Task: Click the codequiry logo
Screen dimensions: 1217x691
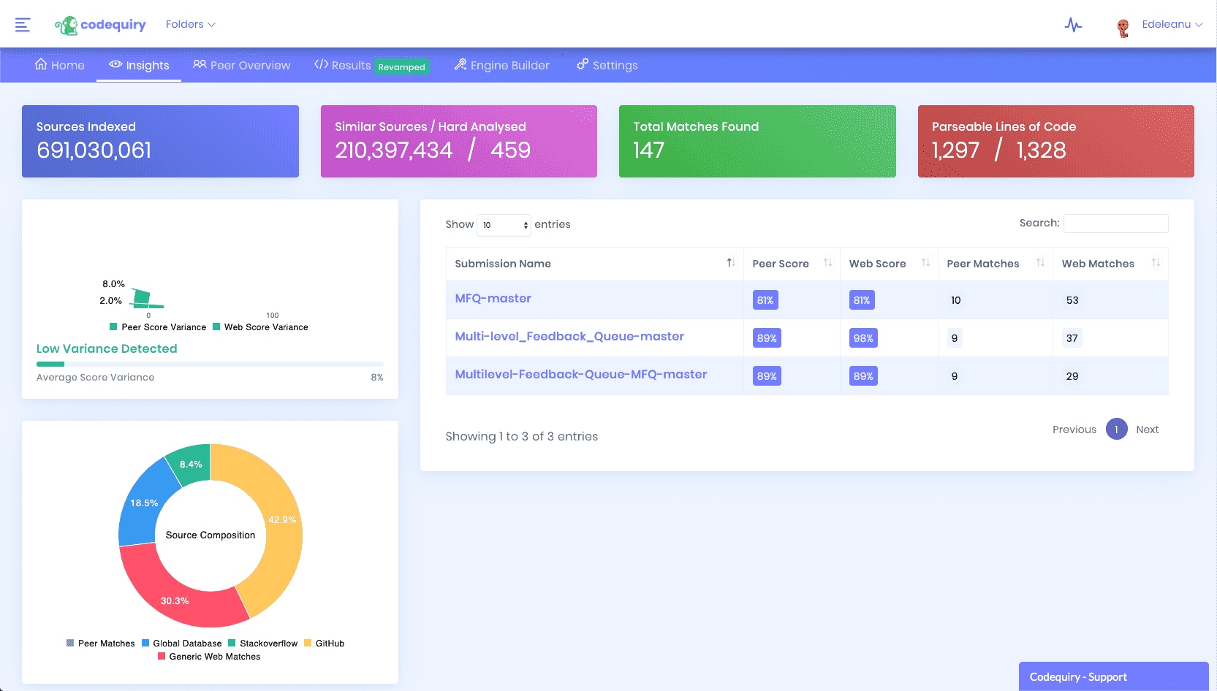Action: (x=100, y=24)
